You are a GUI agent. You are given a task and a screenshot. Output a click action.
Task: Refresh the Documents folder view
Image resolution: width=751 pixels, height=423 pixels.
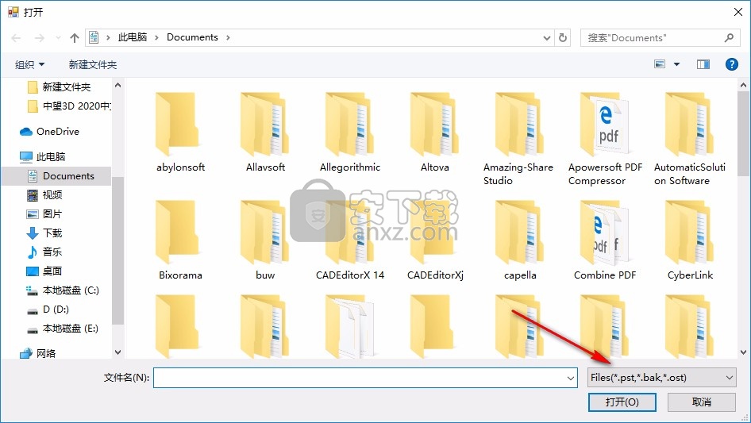point(564,37)
